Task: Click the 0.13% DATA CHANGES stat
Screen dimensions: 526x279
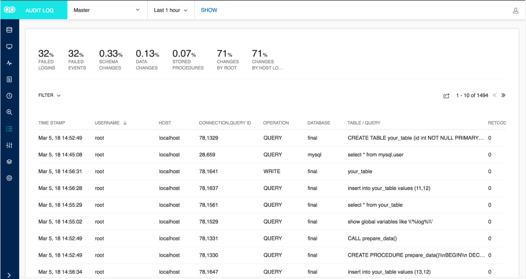Action: pos(147,60)
